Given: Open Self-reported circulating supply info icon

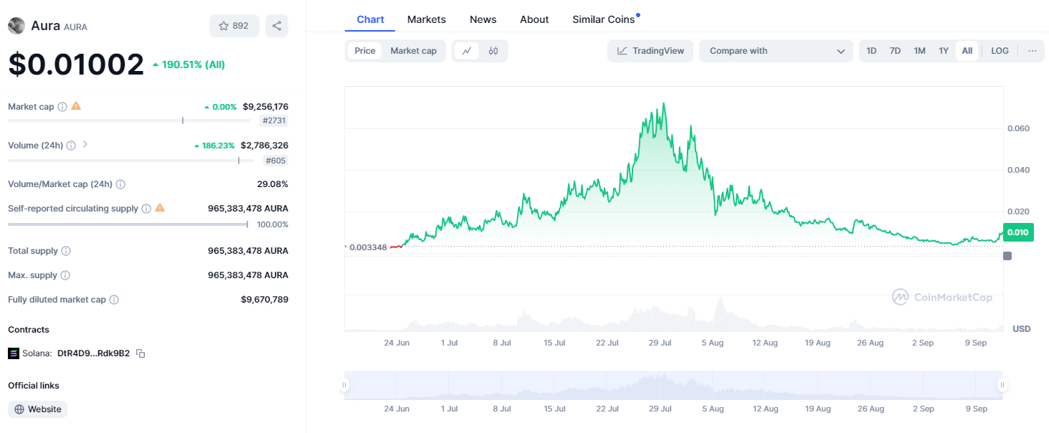Looking at the screenshot, I should (146, 209).
